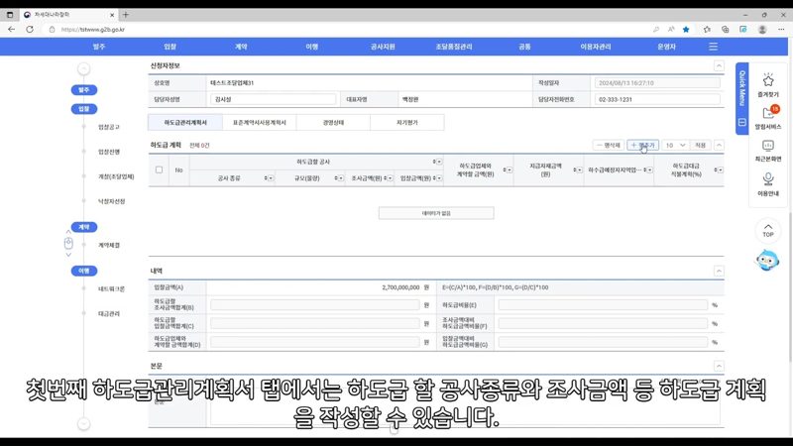Open the 계약 menu in the top navigation

(x=241, y=47)
